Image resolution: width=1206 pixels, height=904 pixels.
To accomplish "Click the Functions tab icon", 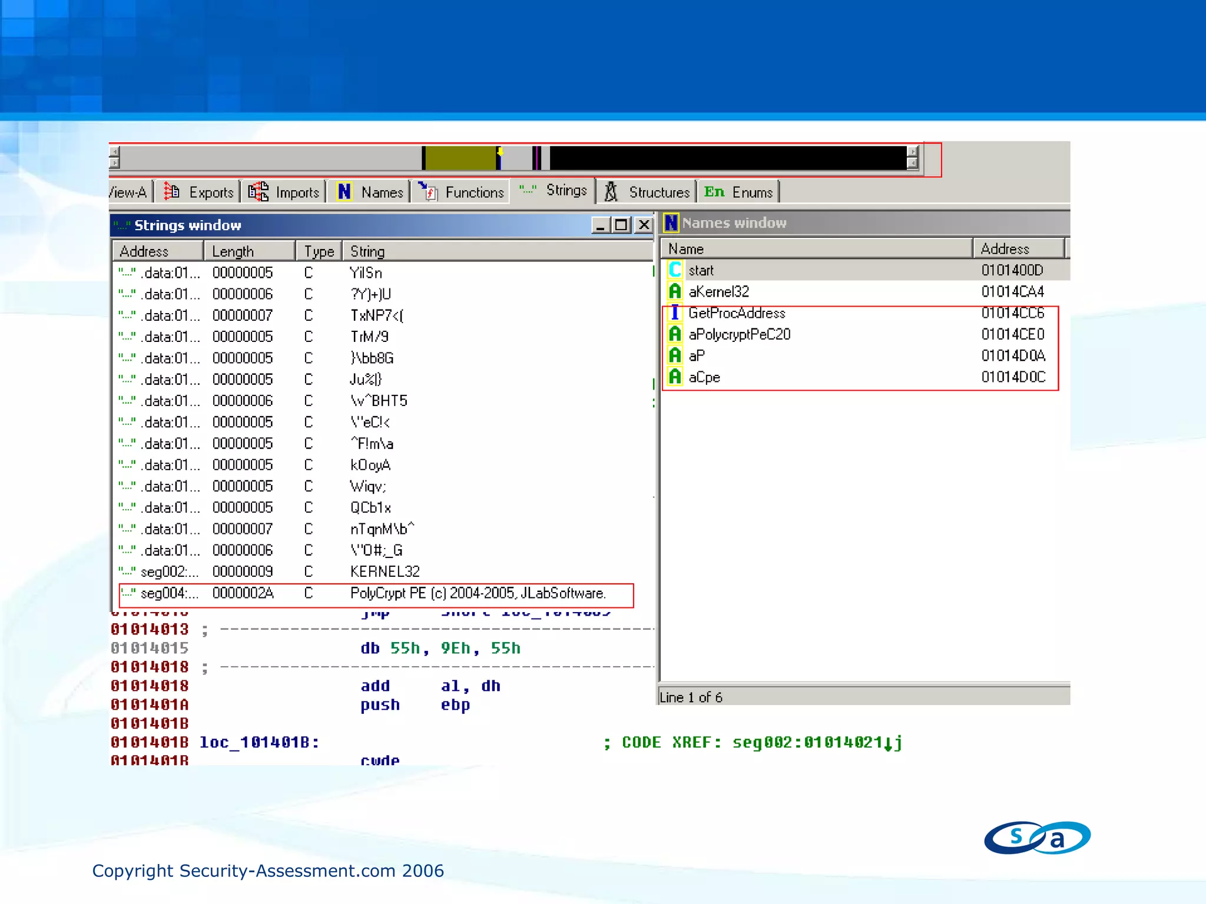I will (428, 192).
